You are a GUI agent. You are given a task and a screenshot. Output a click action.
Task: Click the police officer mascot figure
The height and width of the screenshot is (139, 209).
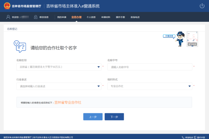point(180,39)
